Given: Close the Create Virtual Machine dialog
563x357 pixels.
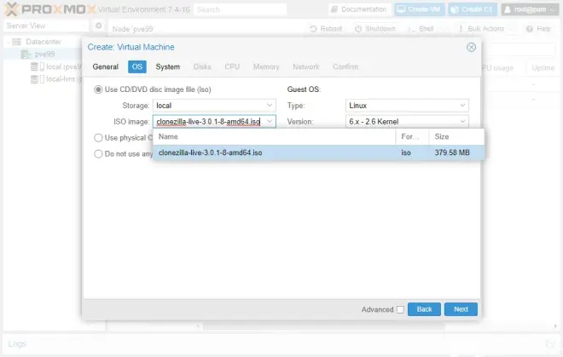Looking at the screenshot, I should pos(471,47).
